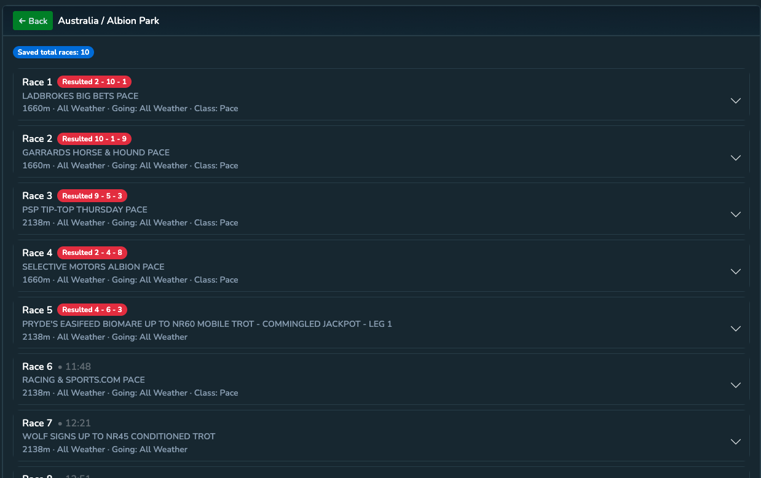Image resolution: width=761 pixels, height=478 pixels.
Task: Click the 'Race 7' title
Action: click(x=37, y=423)
